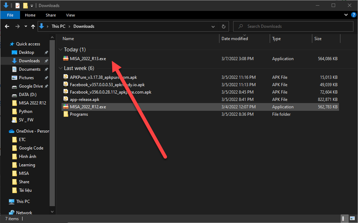Go up one folder level
Screen dimensions: 358x223
coord(33,26)
